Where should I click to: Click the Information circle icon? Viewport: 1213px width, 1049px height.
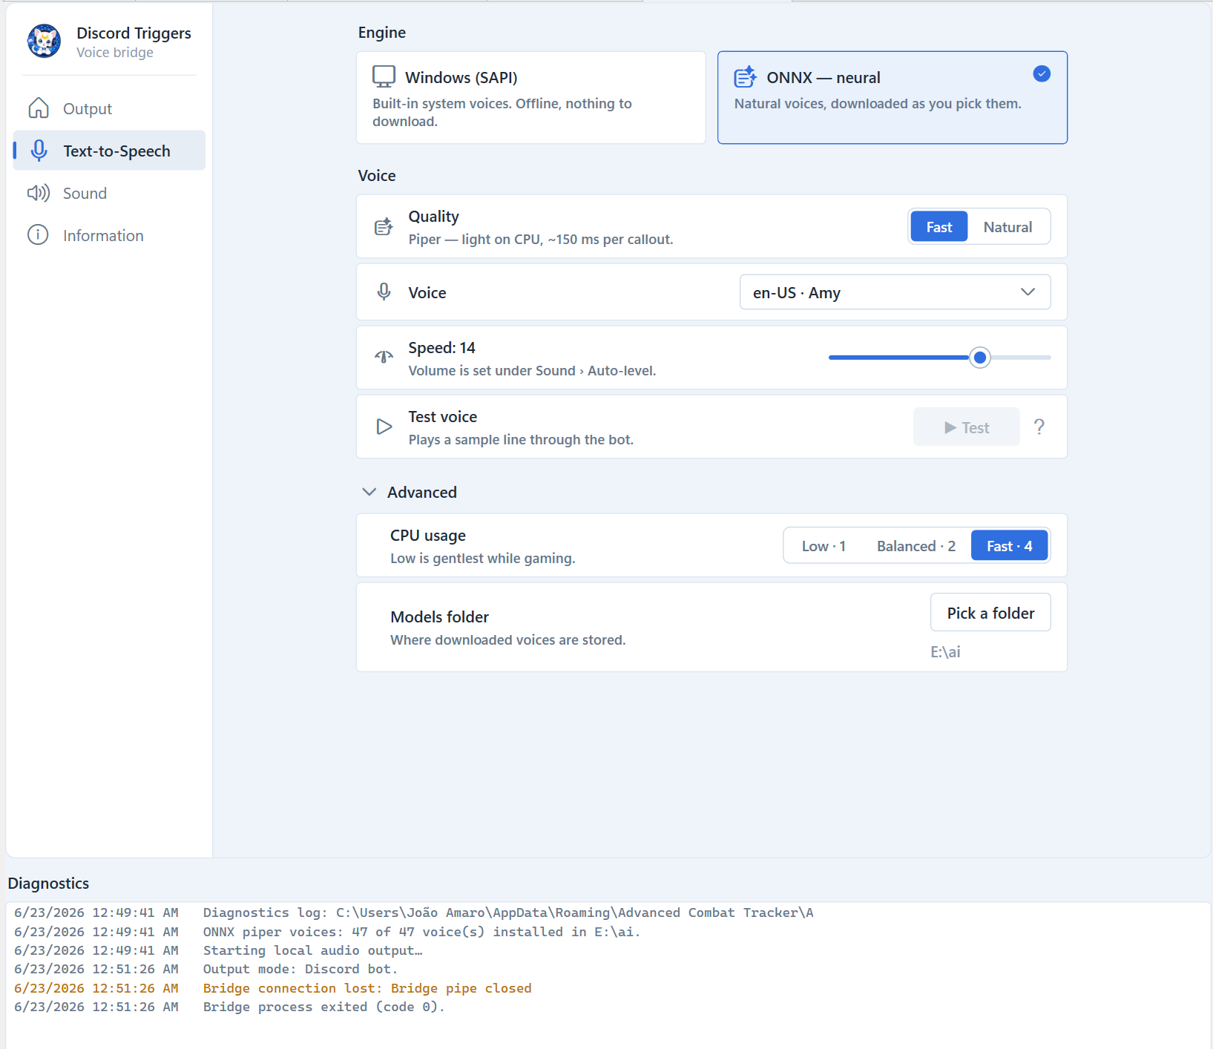pyautogui.click(x=38, y=235)
